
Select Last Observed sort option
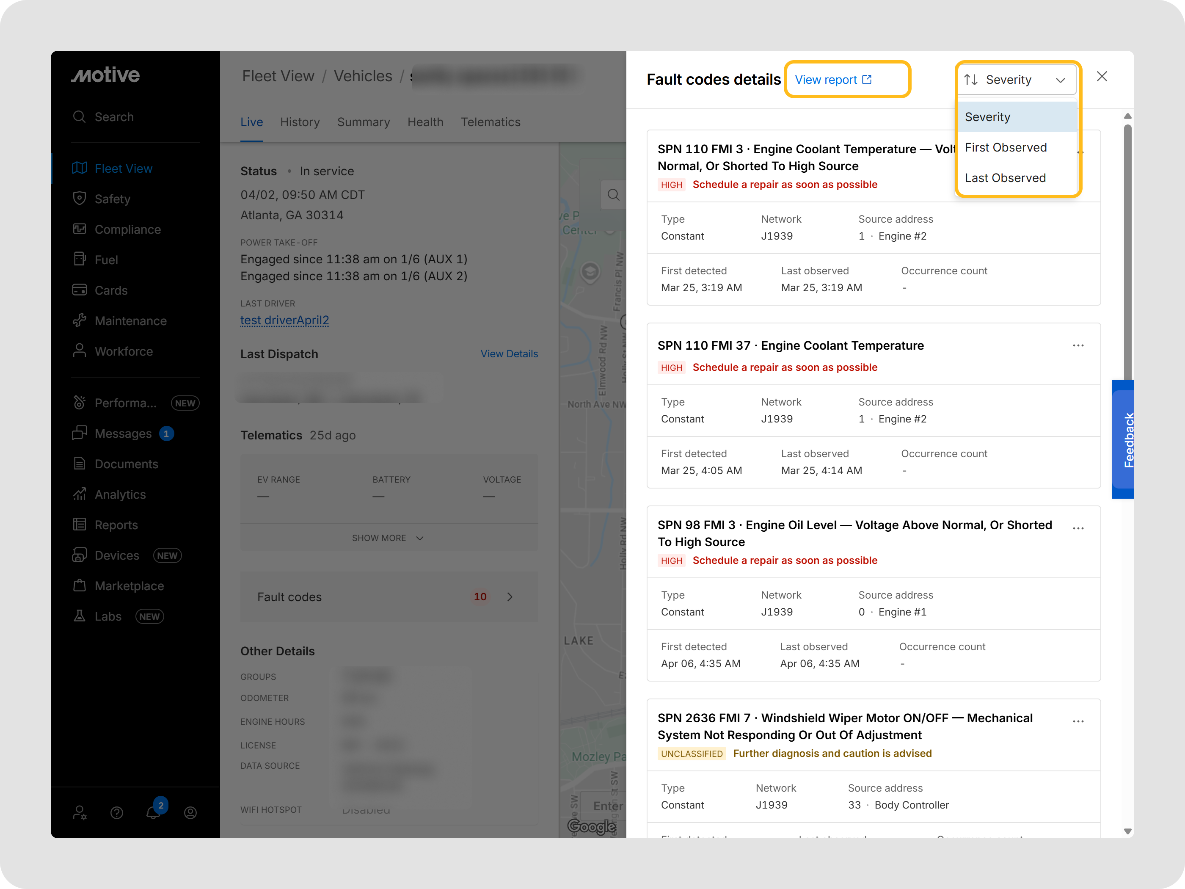pyautogui.click(x=1017, y=178)
